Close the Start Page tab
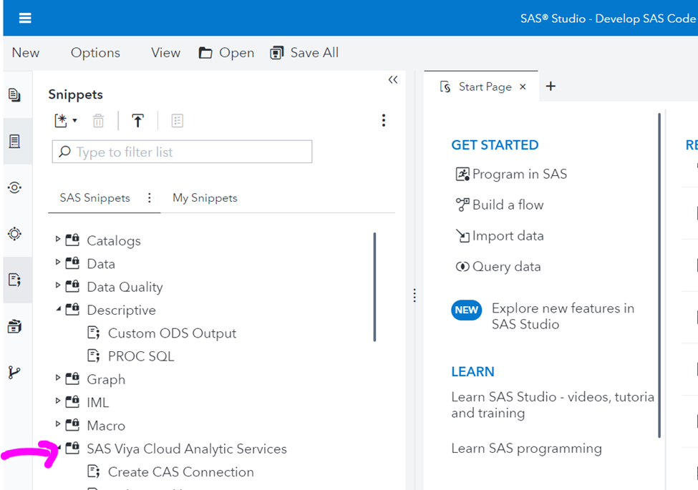The width and height of the screenshot is (698, 490). (x=523, y=87)
